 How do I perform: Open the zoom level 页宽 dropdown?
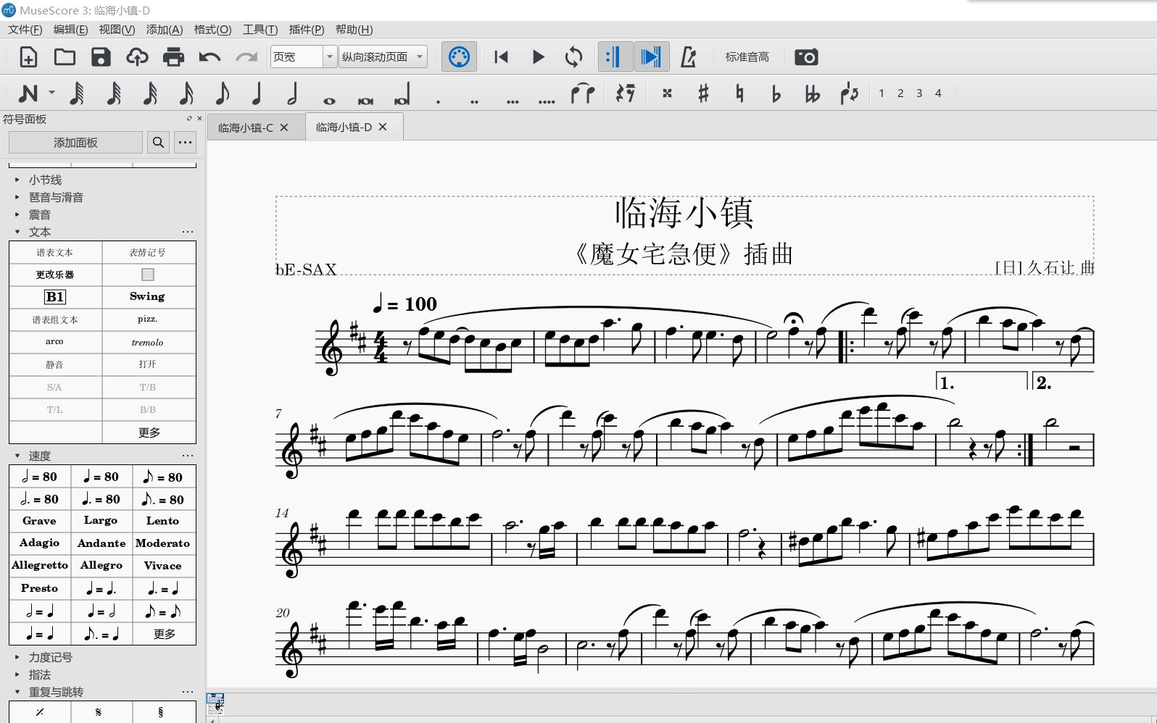click(x=330, y=57)
